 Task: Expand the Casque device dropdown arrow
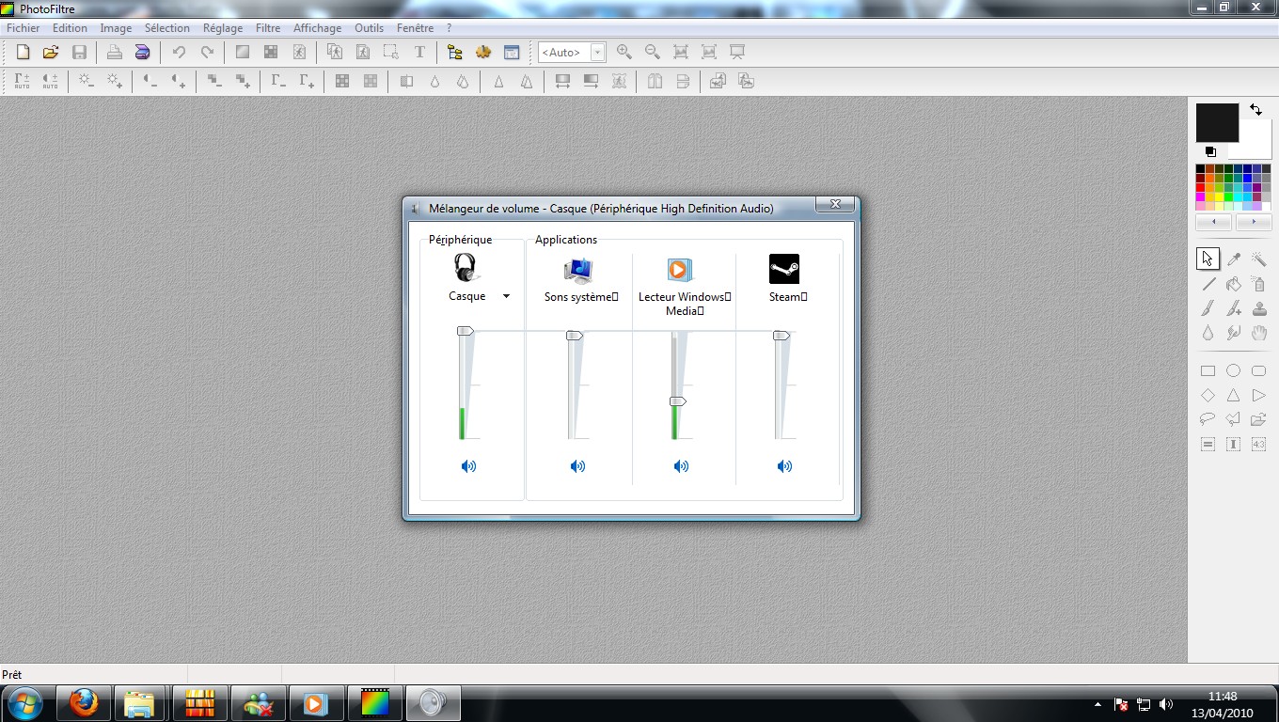pyautogui.click(x=506, y=296)
